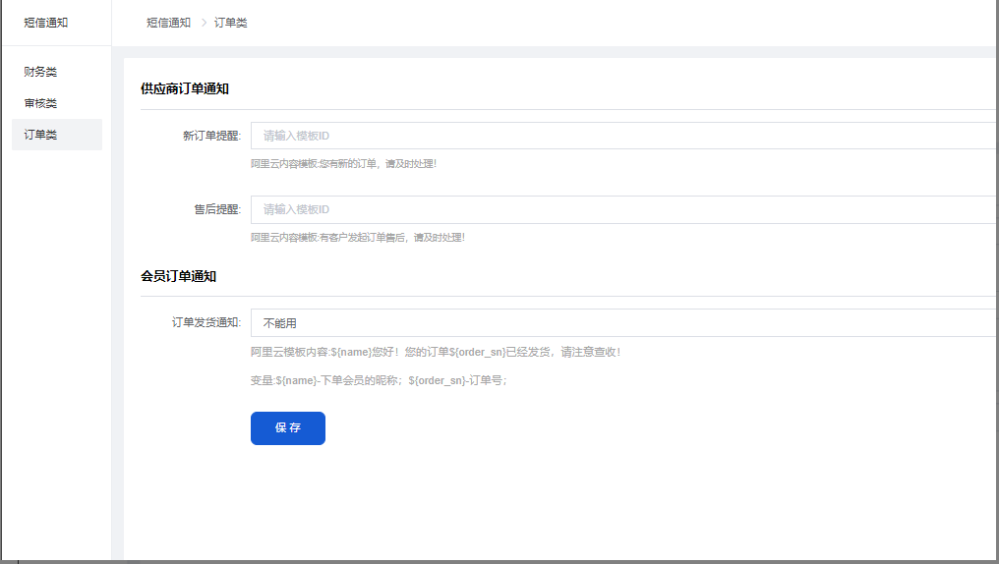The image size is (999, 564).
Task: Click the 售后提醒 field label
Action: tap(217, 209)
